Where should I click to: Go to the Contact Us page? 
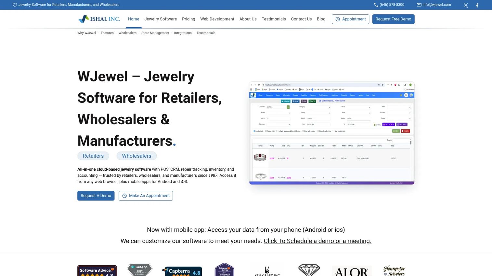click(x=301, y=19)
